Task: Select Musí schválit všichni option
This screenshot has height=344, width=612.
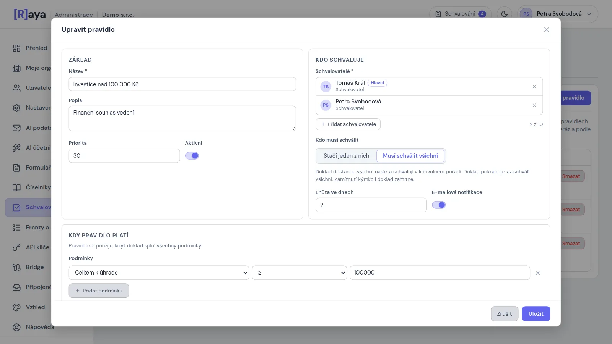Action: (x=410, y=156)
